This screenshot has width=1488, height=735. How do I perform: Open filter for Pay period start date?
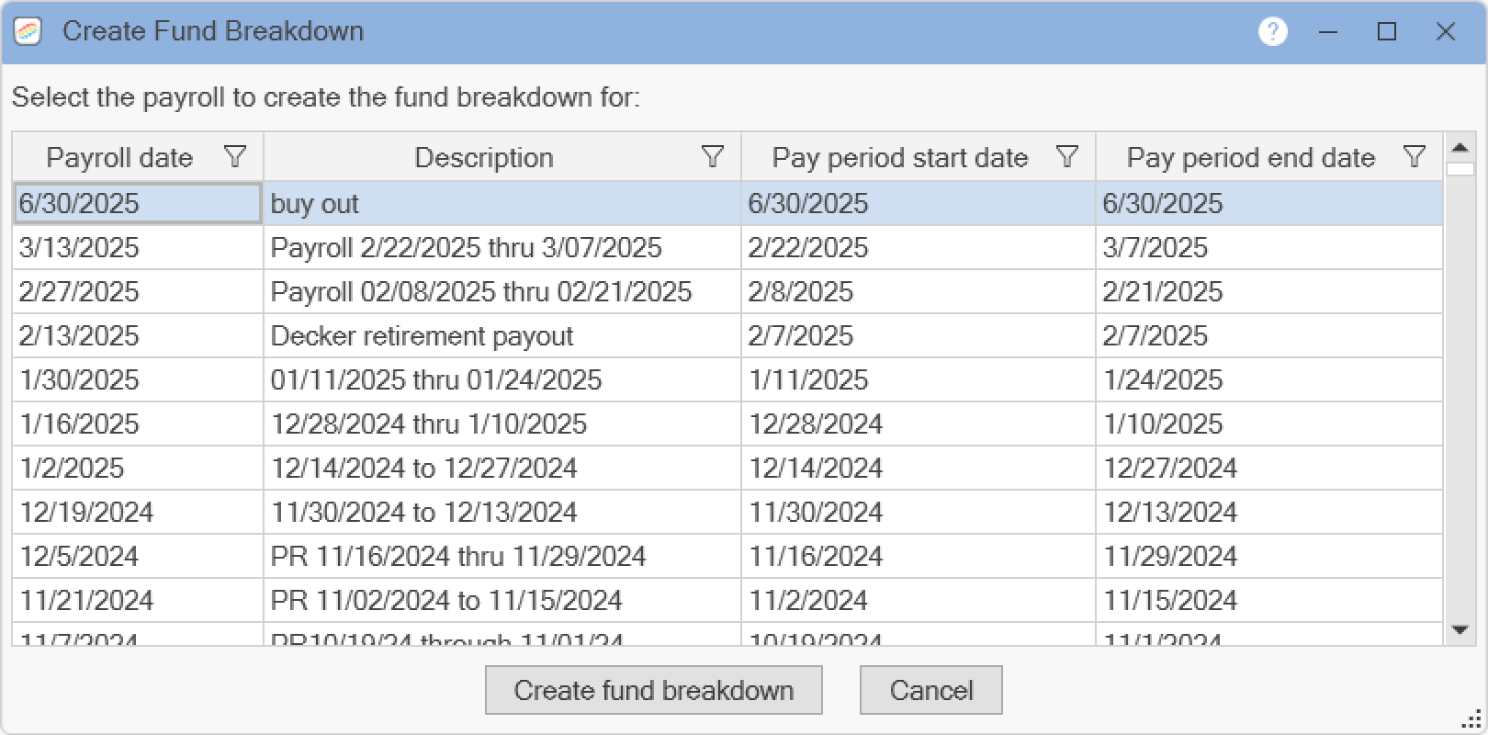click(1066, 157)
